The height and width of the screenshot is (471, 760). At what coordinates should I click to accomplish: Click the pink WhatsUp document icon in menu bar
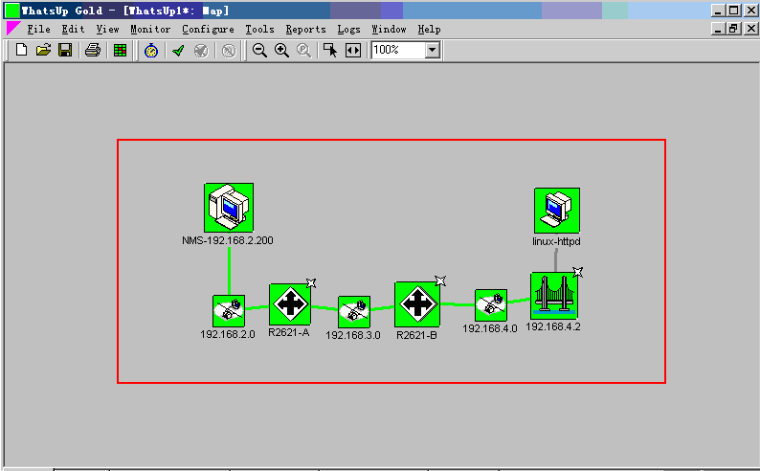point(12,29)
